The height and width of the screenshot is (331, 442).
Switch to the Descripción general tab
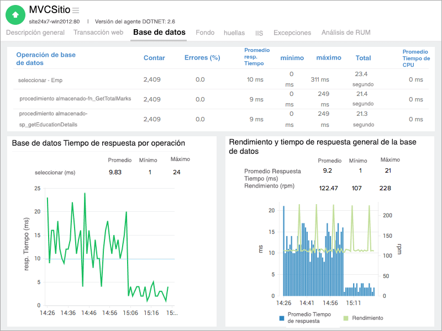pyautogui.click(x=35, y=33)
